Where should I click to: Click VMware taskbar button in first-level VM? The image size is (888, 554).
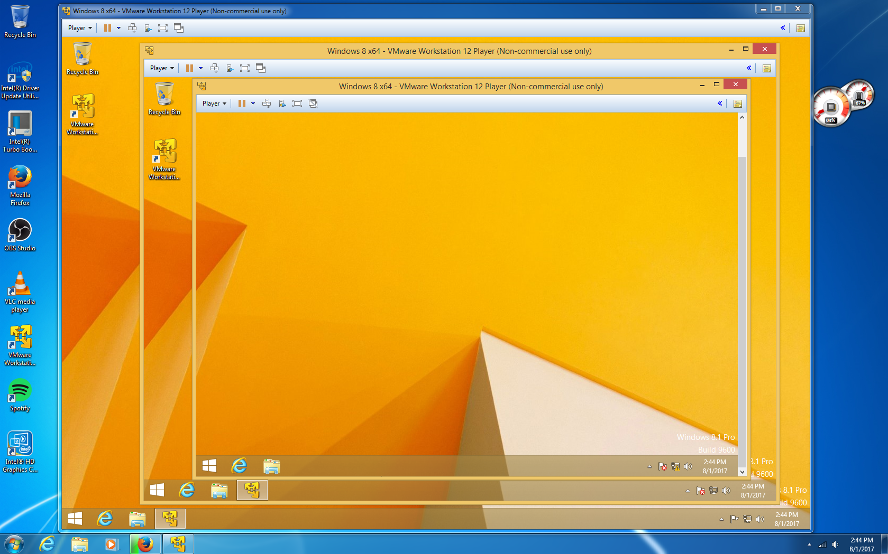tap(170, 519)
